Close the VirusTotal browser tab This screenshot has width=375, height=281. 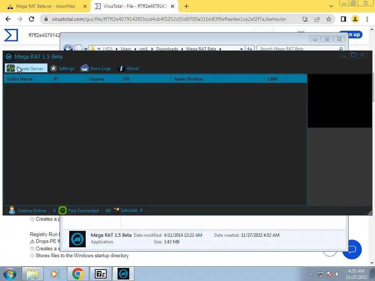[172, 7]
